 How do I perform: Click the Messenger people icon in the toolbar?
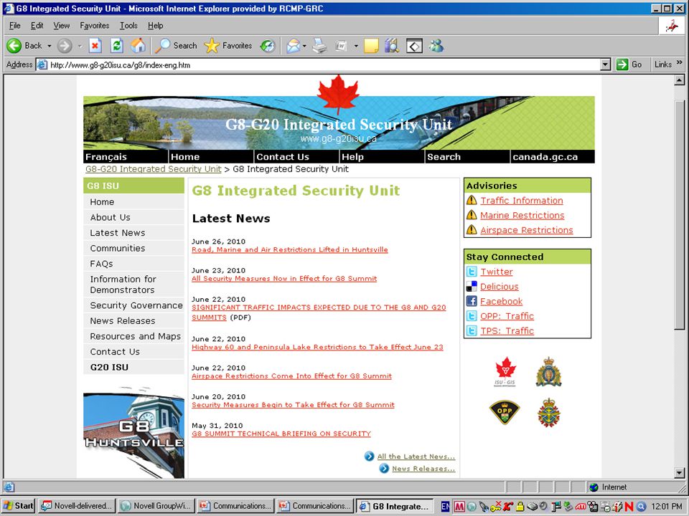(436, 46)
